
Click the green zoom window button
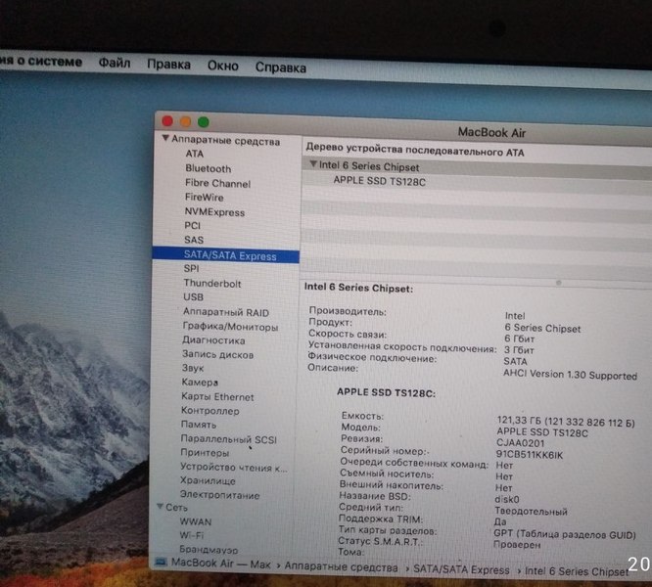[x=204, y=122]
